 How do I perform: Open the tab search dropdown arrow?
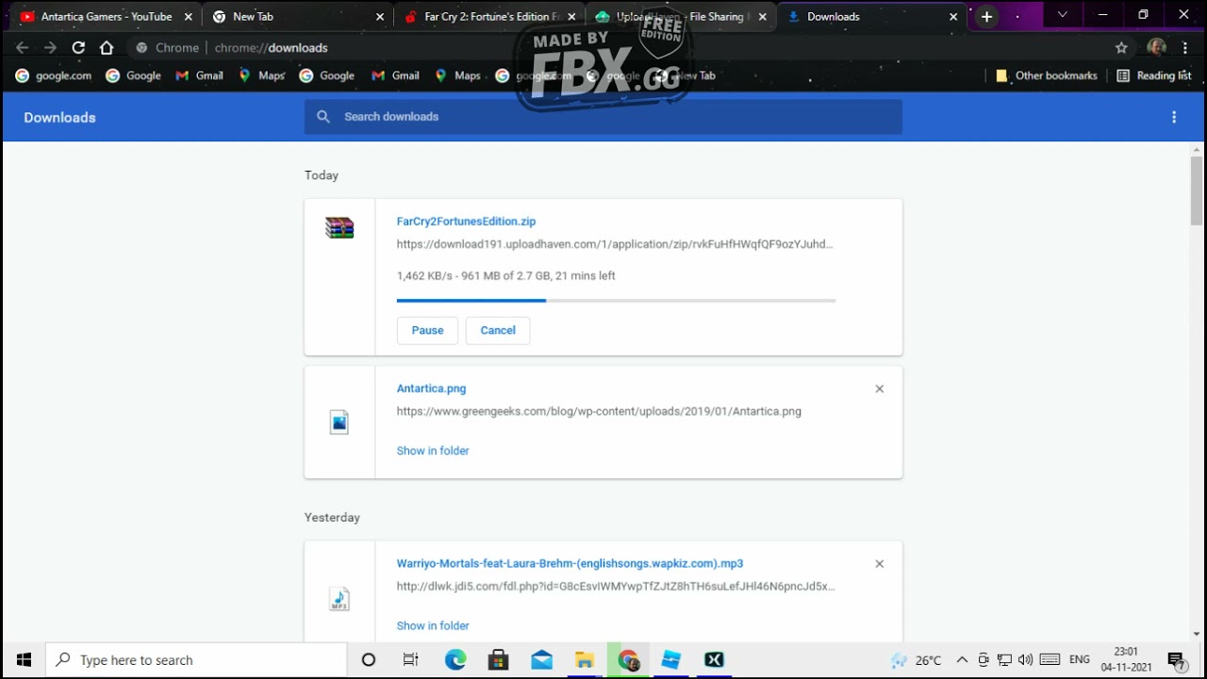pyautogui.click(x=1063, y=16)
